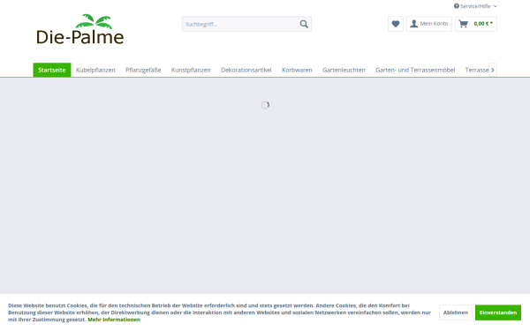530x331 pixels.
Task: Click Ablehnen to decline cookies
Action: (456, 312)
